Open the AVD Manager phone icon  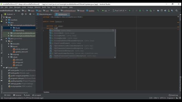coord(169,10)
